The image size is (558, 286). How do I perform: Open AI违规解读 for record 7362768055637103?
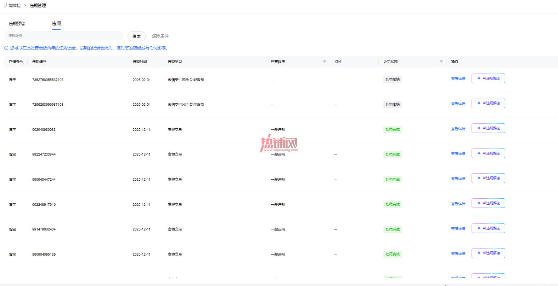pos(488,78)
